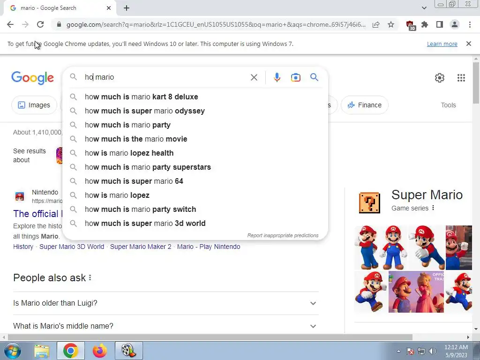Open a new tab with plus button
The width and height of the screenshot is (480, 360).
tap(127, 8)
